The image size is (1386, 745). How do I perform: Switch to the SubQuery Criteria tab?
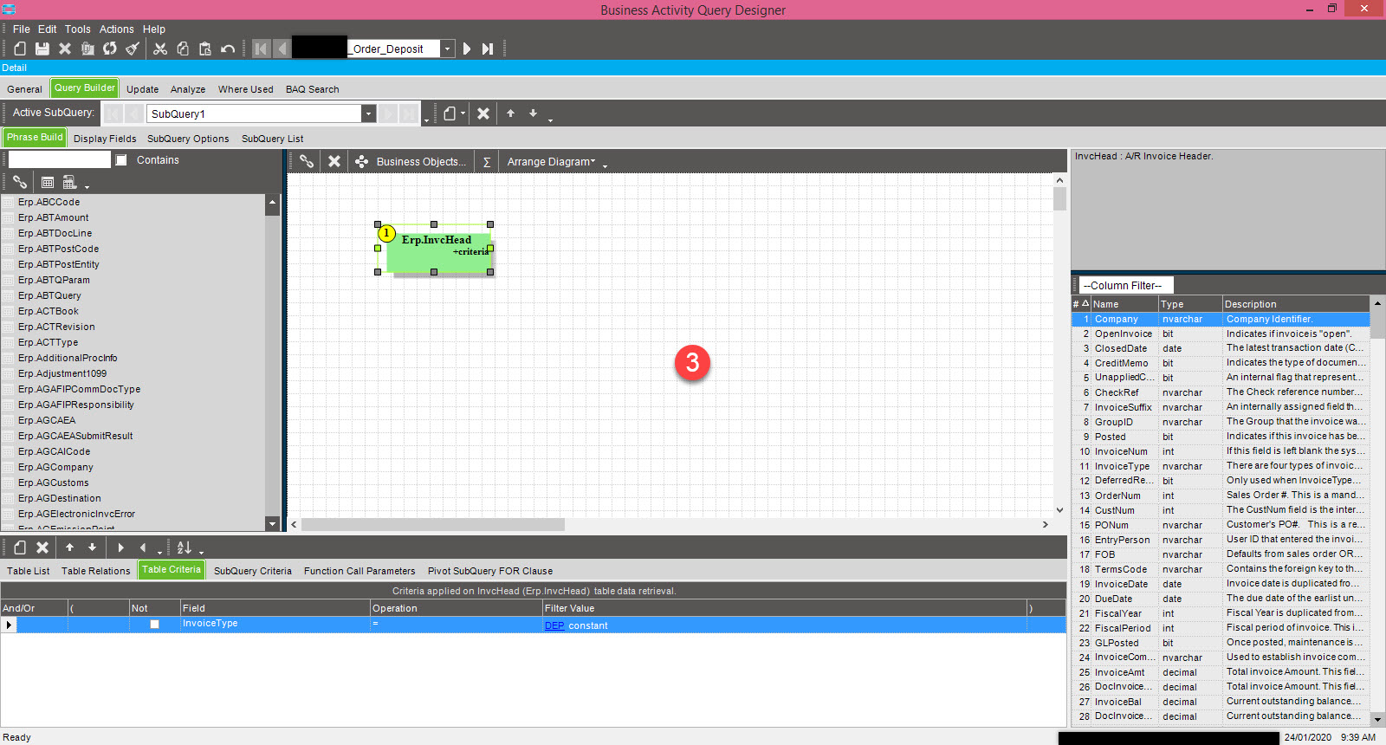click(x=253, y=571)
